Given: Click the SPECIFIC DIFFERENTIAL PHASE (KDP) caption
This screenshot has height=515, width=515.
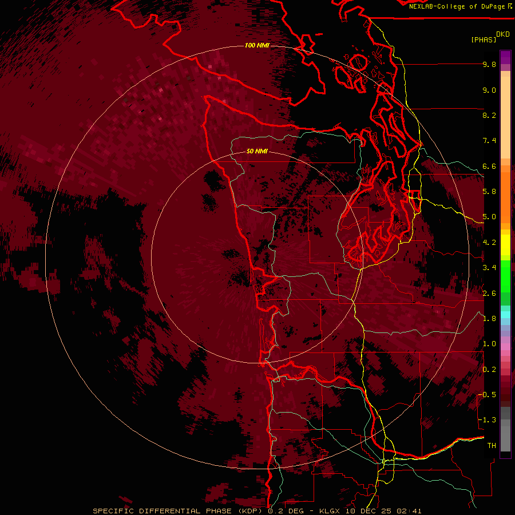Looking at the screenshot, I should tap(179, 511).
